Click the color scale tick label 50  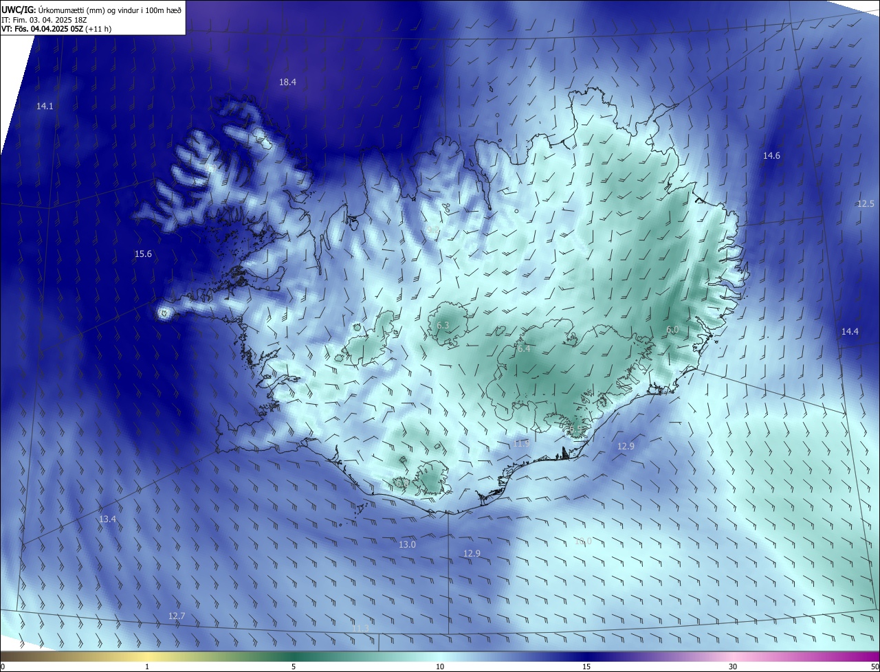pos(875,667)
